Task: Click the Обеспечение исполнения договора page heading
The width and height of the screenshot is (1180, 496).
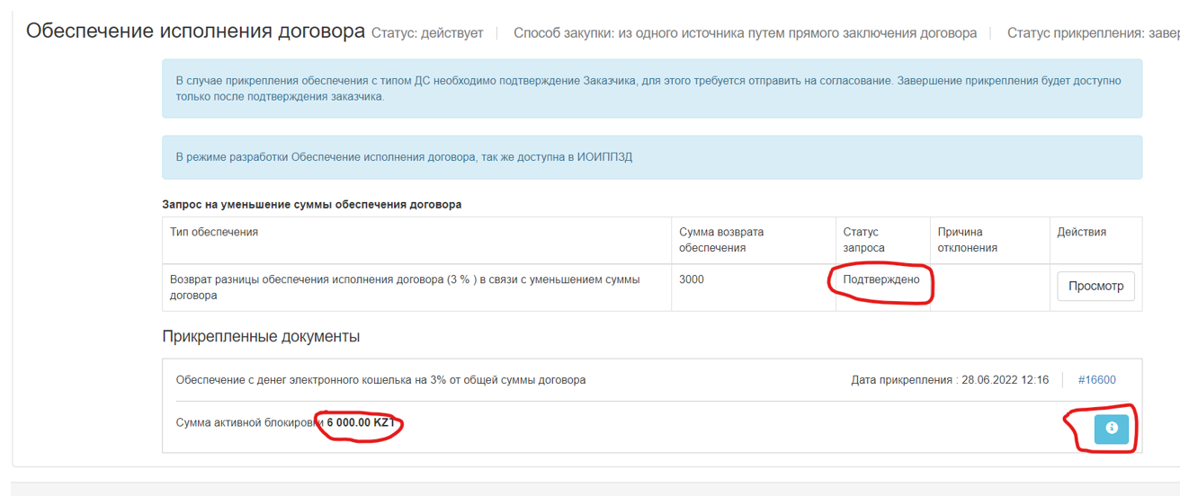Action: point(195,31)
